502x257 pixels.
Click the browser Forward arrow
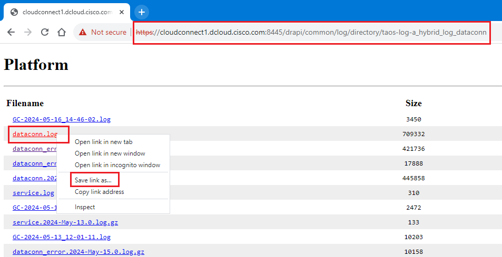click(28, 32)
